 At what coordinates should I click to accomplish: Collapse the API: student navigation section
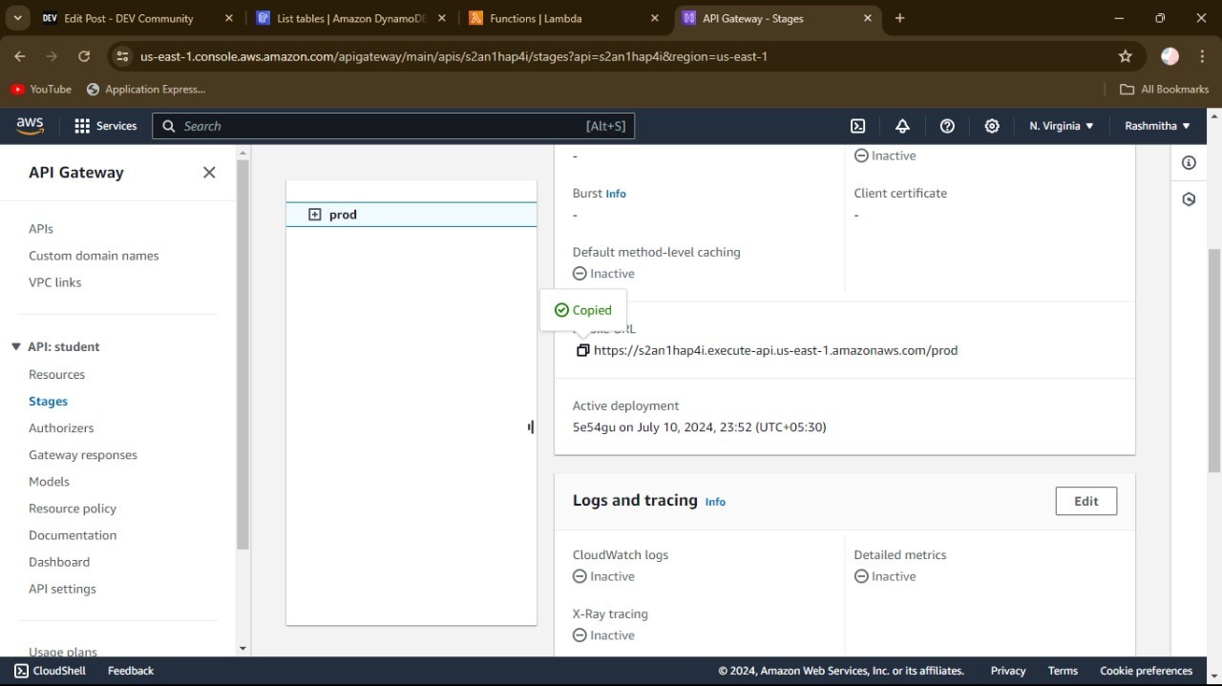(15, 346)
